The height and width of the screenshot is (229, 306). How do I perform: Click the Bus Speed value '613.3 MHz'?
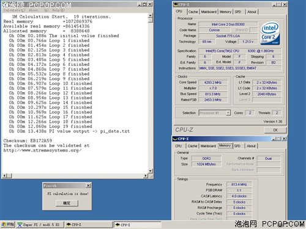213,94
